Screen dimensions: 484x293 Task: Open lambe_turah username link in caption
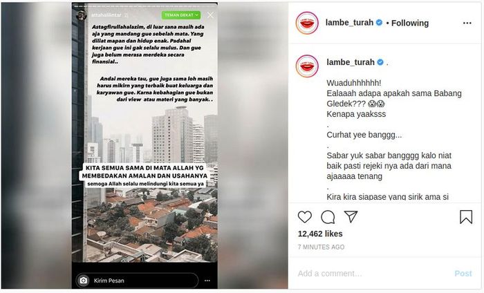[x=351, y=62]
